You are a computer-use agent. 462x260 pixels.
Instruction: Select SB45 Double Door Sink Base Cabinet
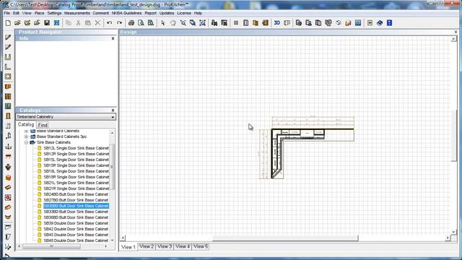pyautogui.click(x=76, y=235)
